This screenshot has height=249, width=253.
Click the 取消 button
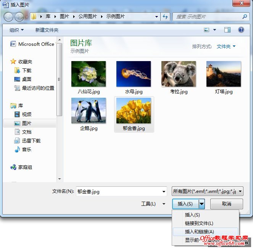click(227, 204)
